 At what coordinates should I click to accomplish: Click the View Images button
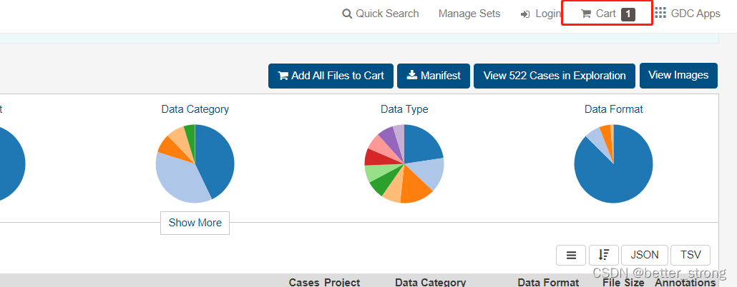(x=678, y=75)
